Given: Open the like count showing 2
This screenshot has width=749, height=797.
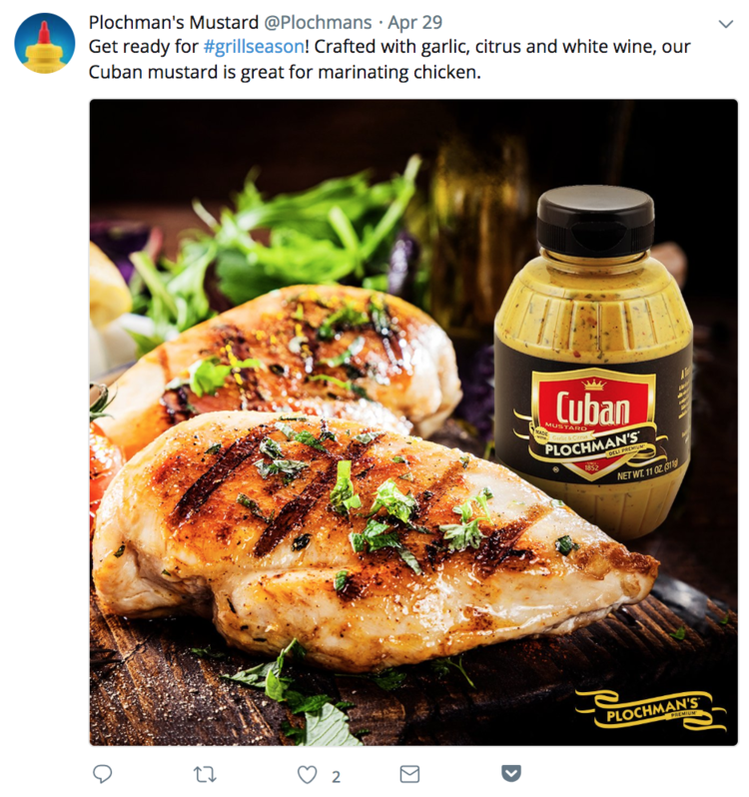Looking at the screenshot, I should tap(336, 777).
